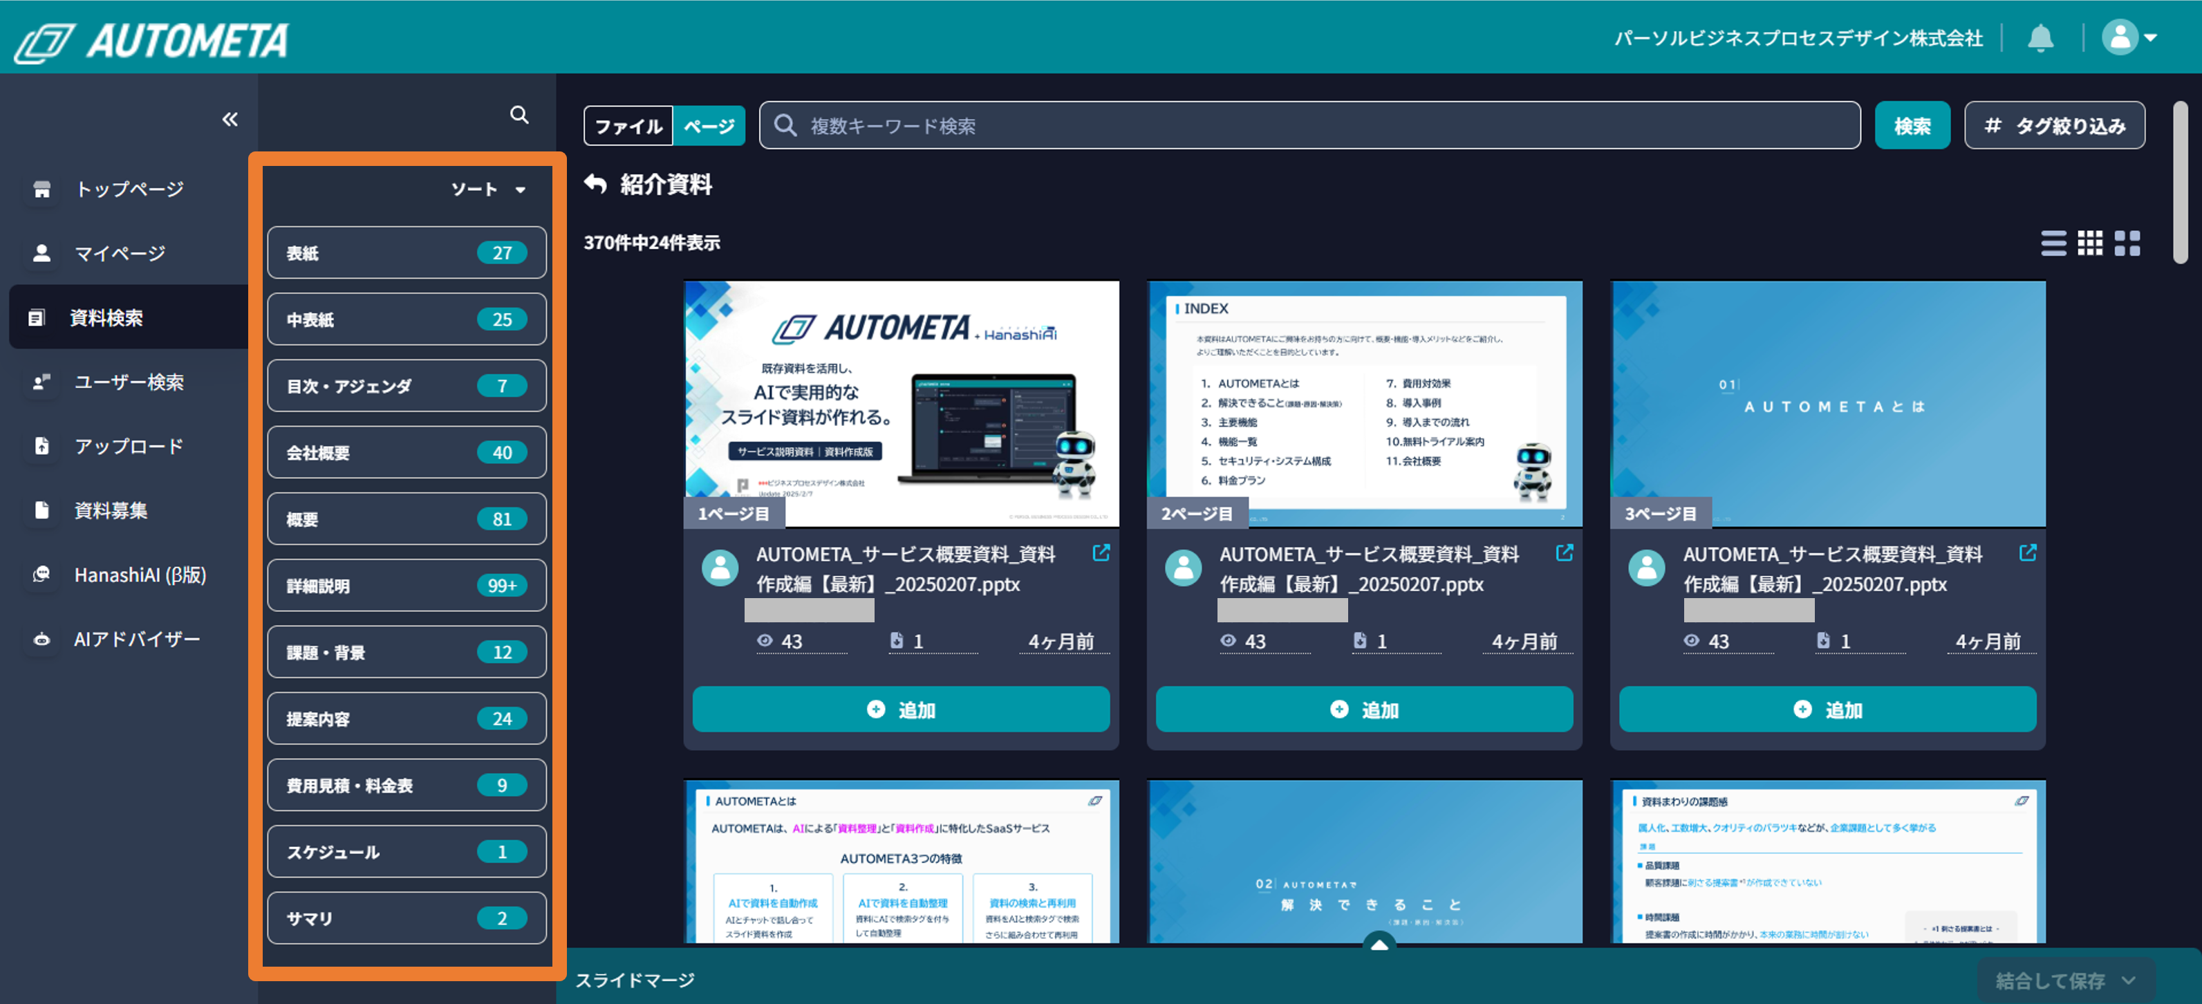
Task: Filter by 目次・アジェンダ tag
Action: coord(407,386)
